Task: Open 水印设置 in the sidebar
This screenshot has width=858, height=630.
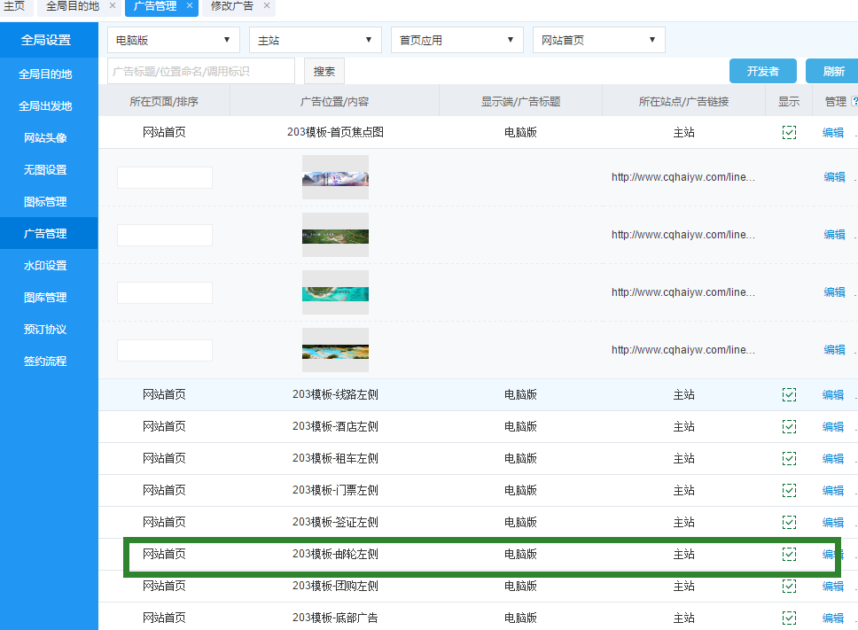Action: (45, 266)
